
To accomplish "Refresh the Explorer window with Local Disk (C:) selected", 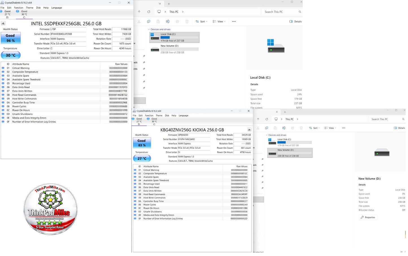I will tap(149, 12).
